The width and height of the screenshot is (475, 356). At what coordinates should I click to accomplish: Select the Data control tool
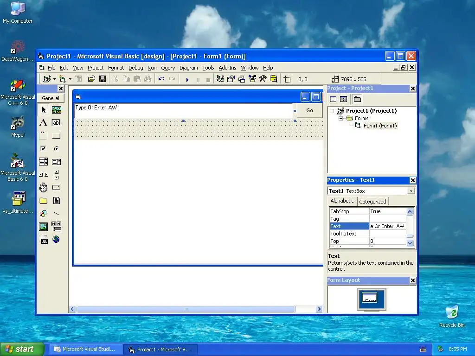(56, 226)
